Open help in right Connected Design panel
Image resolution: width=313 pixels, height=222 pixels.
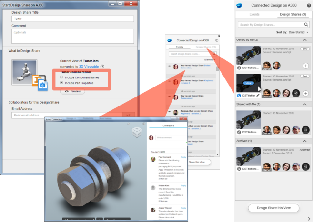point(309,5)
